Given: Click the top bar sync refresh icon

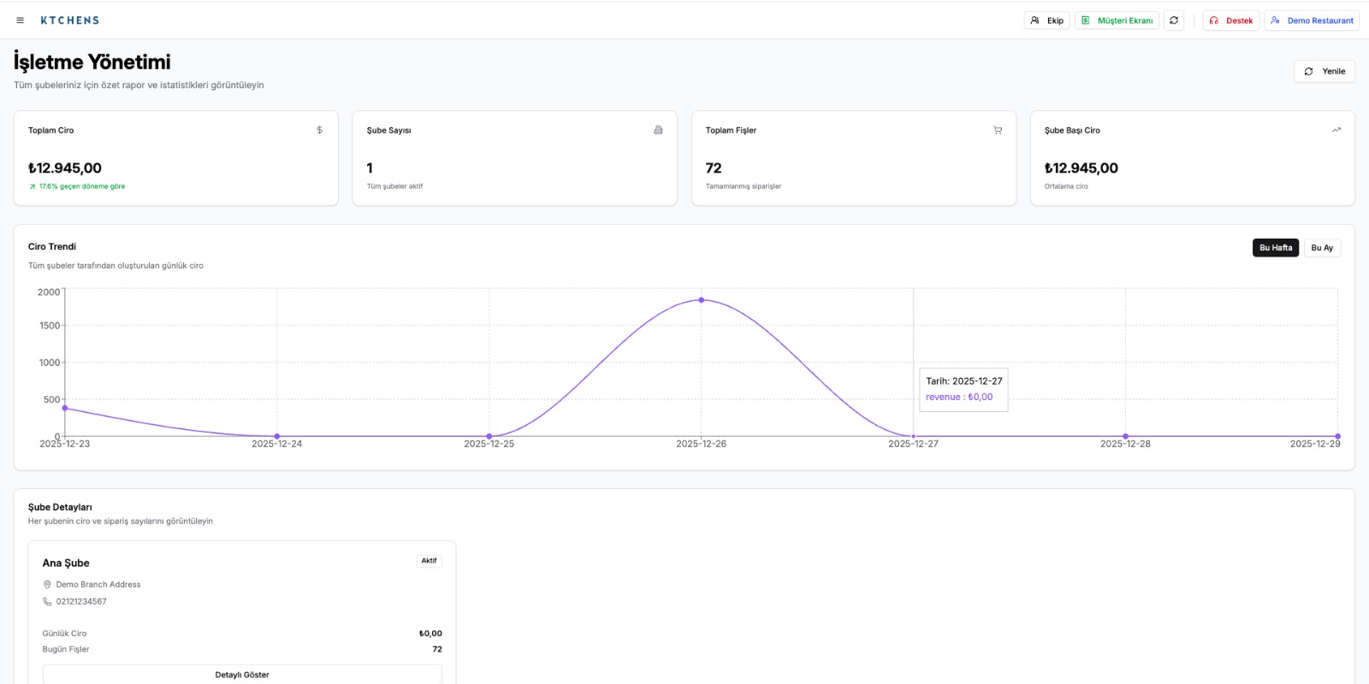Looking at the screenshot, I should [1174, 21].
